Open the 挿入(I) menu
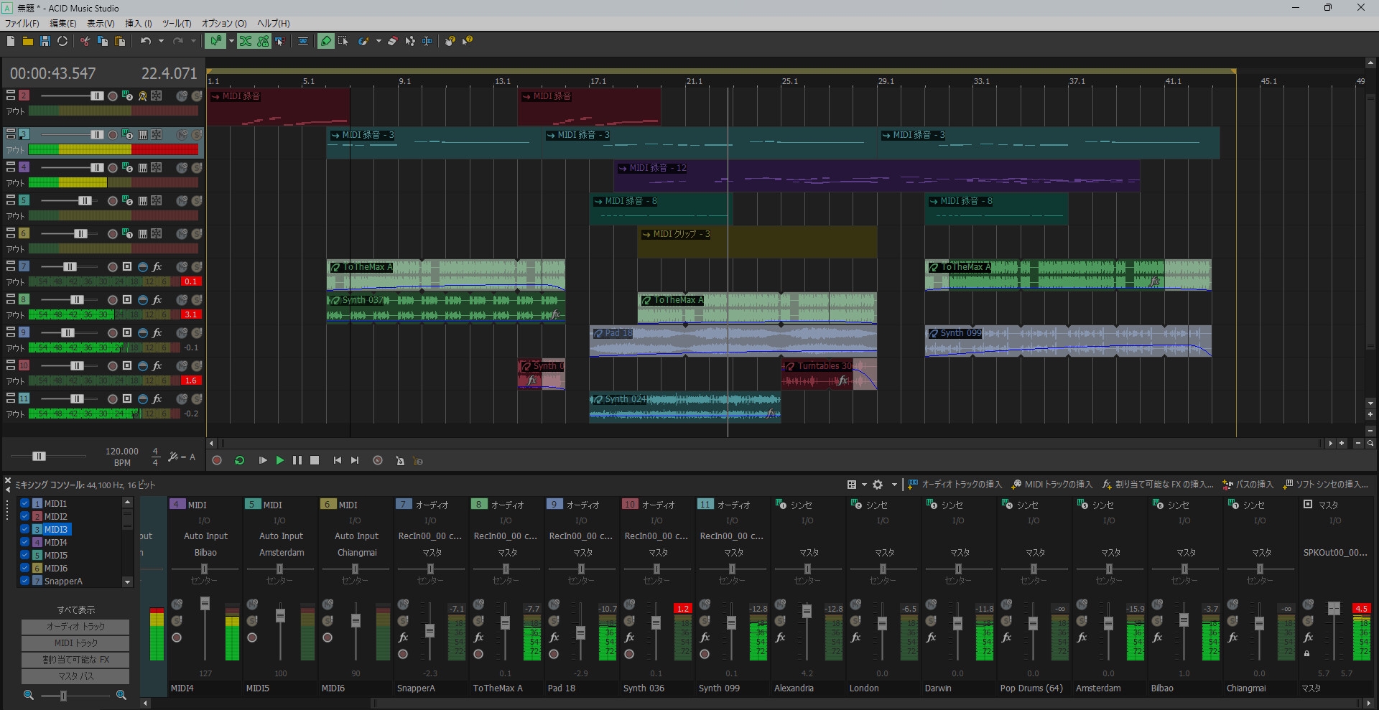The image size is (1379, 710). [138, 24]
